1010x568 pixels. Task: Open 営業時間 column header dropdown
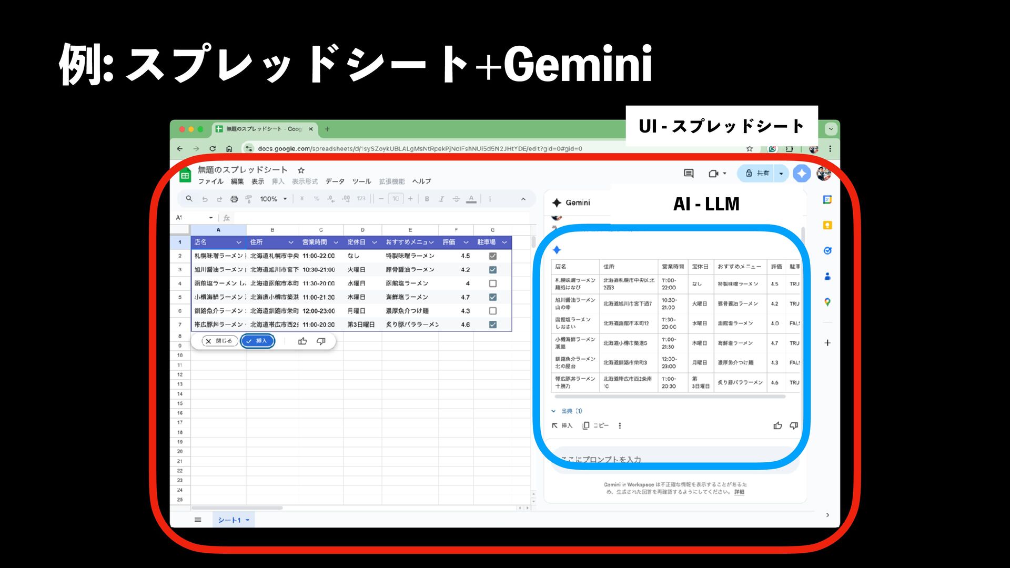click(336, 242)
